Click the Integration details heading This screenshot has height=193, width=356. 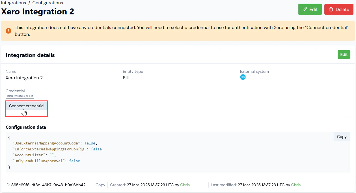coord(30,55)
